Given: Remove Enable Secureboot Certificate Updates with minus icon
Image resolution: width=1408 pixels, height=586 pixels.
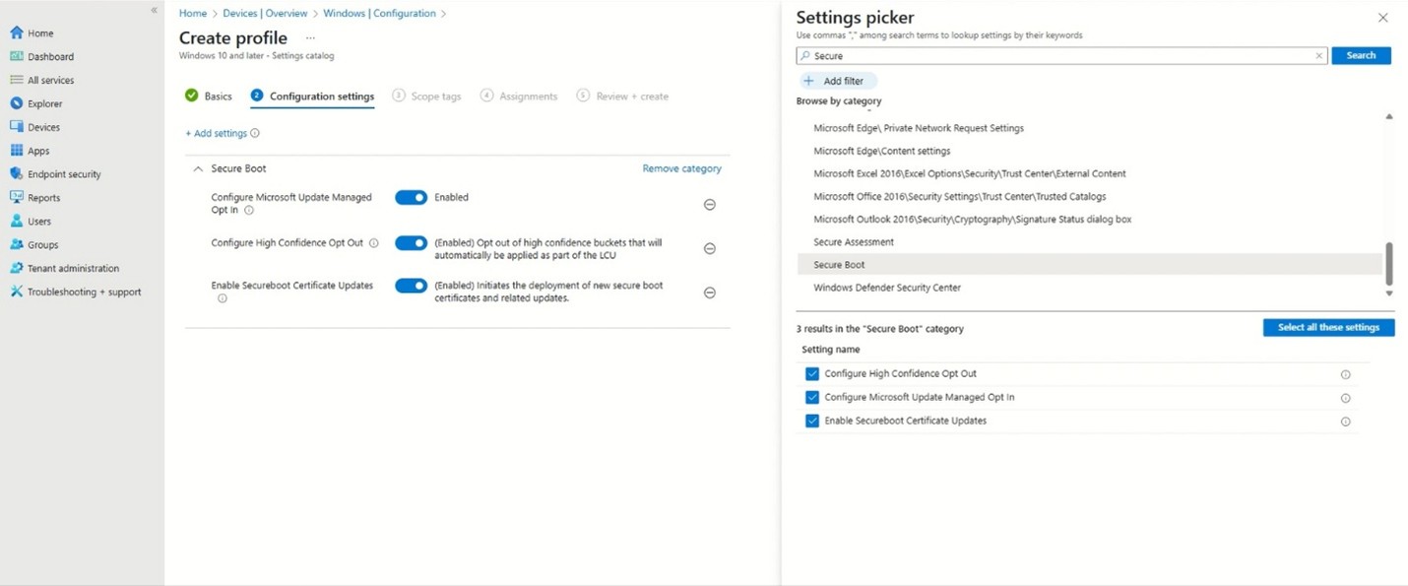Looking at the screenshot, I should point(709,293).
